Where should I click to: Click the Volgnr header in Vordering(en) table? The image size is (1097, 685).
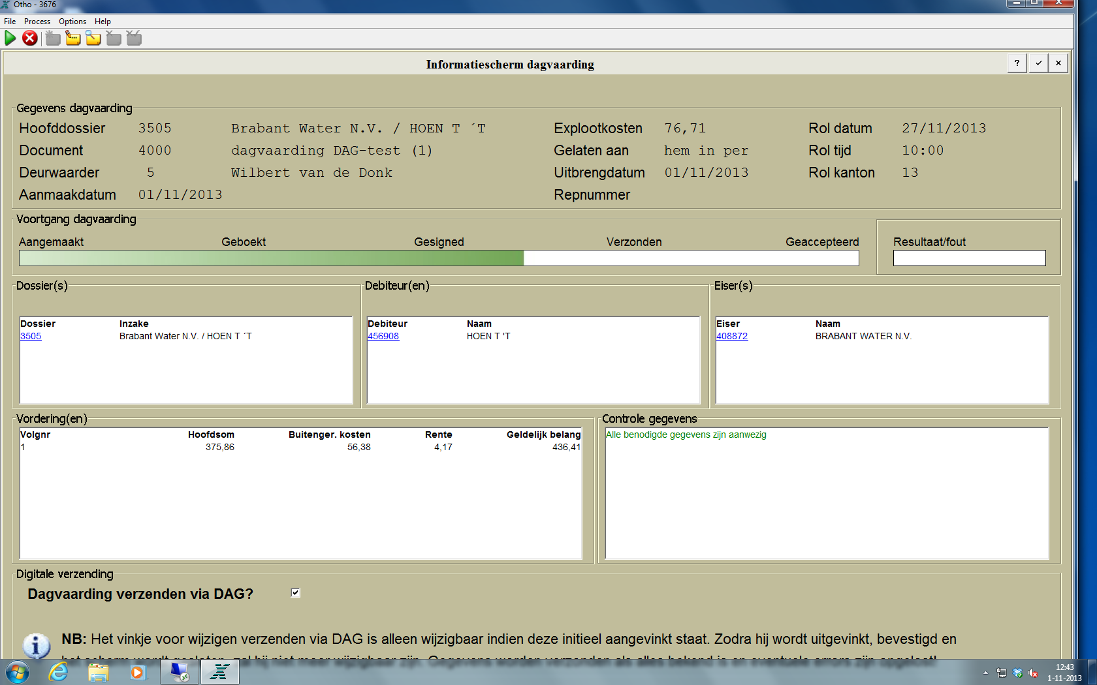pyautogui.click(x=35, y=434)
